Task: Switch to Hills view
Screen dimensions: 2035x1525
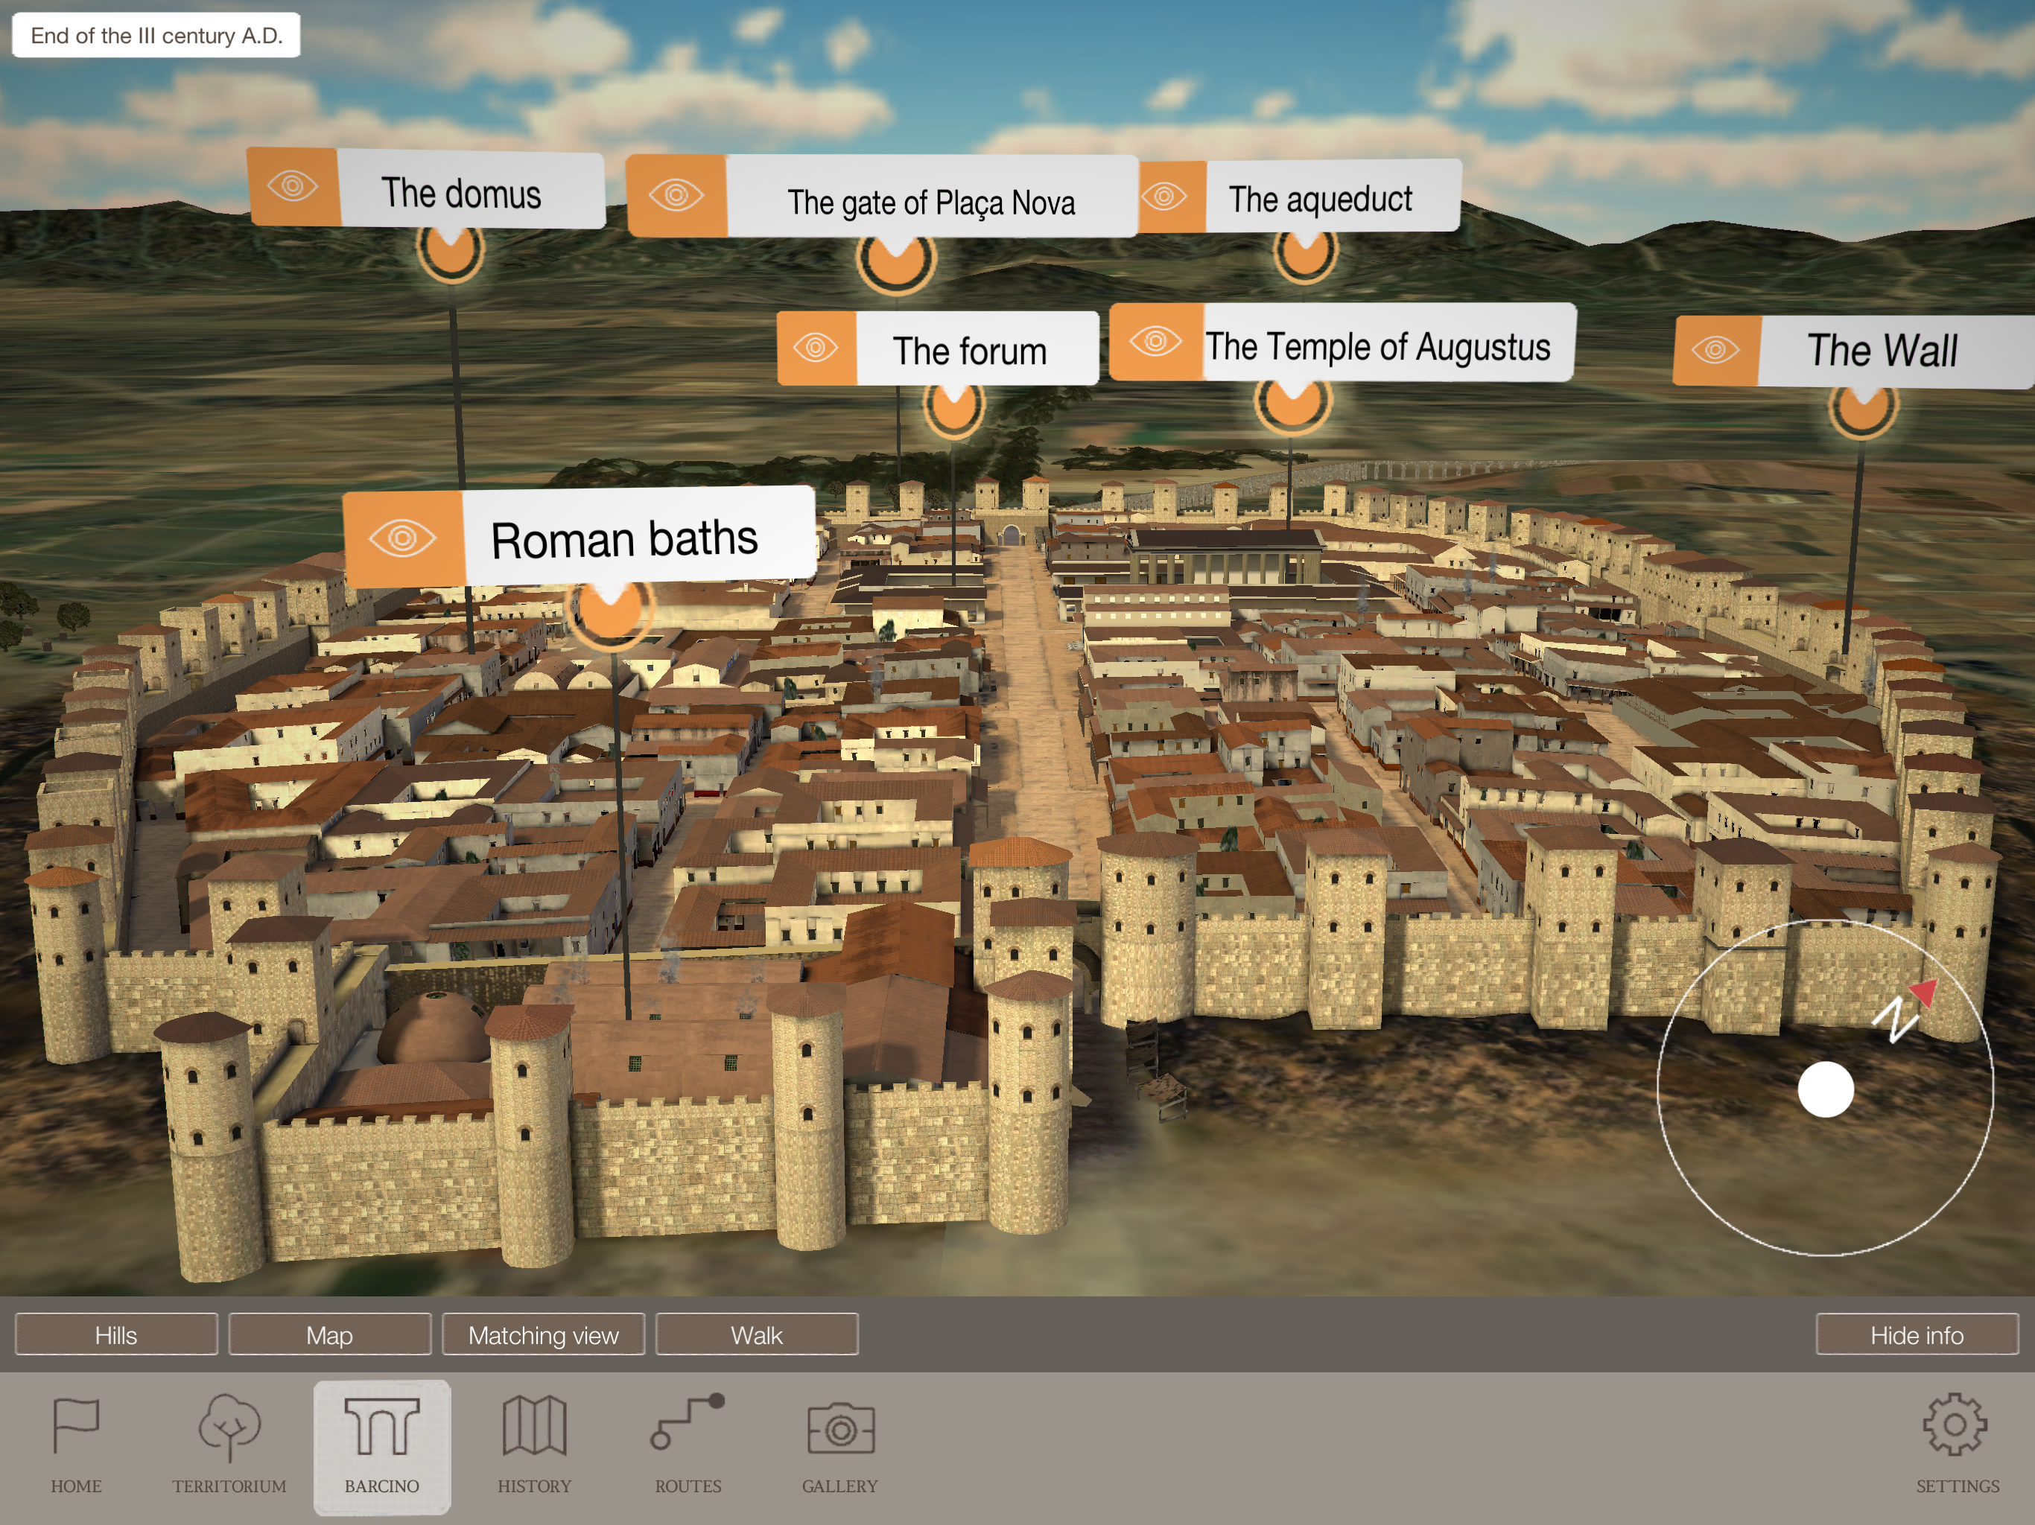Action: point(116,1334)
